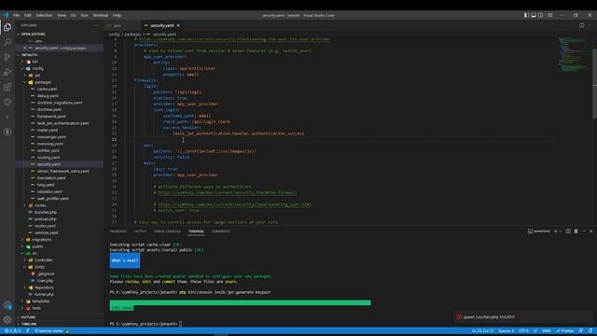Open Run and Debug view
Screen dimensions: 597x336
7,72
